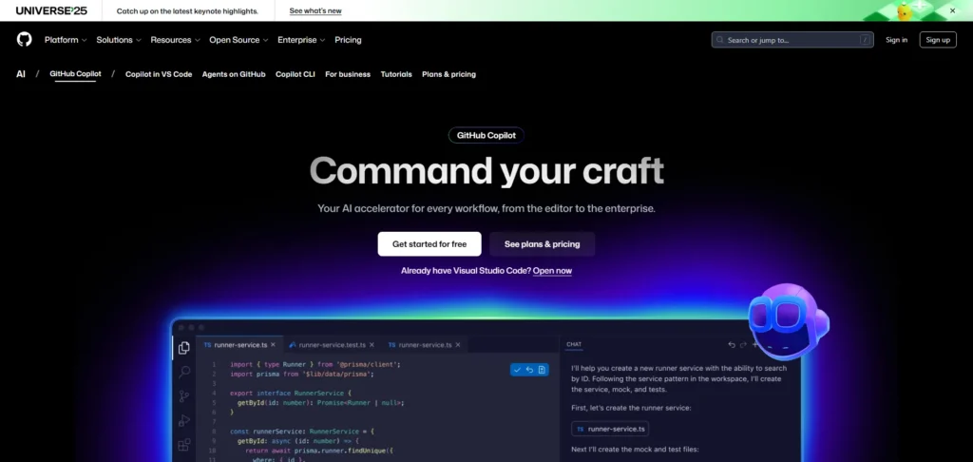Click the line with '@prisma/client' import

tap(315, 364)
